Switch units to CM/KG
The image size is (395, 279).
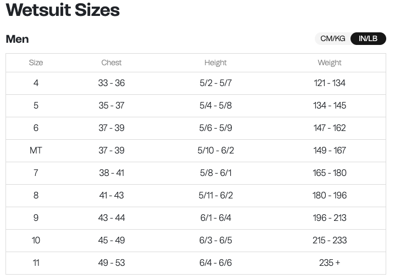tap(333, 38)
